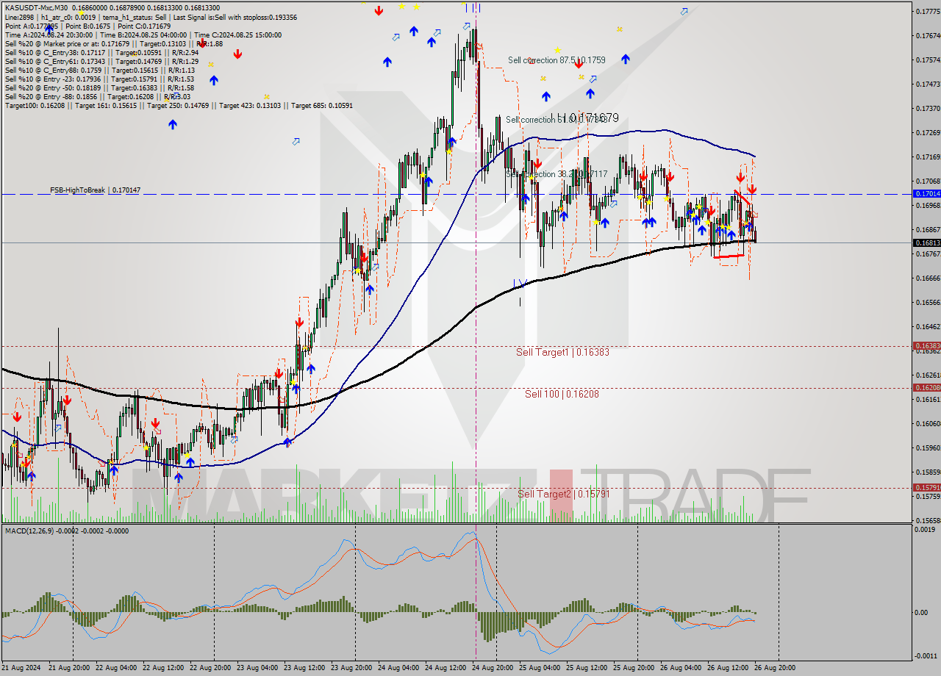Click the '22 Aug 04:00' time axis label
The image size is (941, 676).
(117, 668)
